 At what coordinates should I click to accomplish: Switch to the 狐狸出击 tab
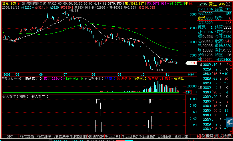pos(181,136)
